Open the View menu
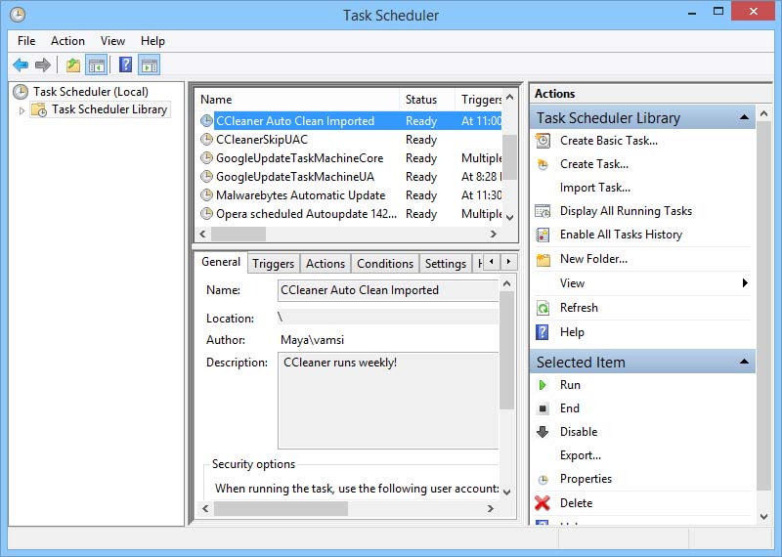Image resolution: width=782 pixels, height=557 pixels. coord(112,41)
